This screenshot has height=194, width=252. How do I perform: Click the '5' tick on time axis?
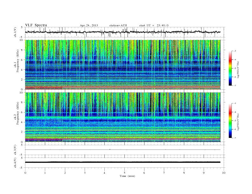(124, 173)
